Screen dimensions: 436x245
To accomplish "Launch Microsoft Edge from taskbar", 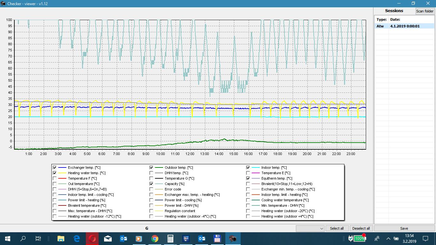I will 77,238.
